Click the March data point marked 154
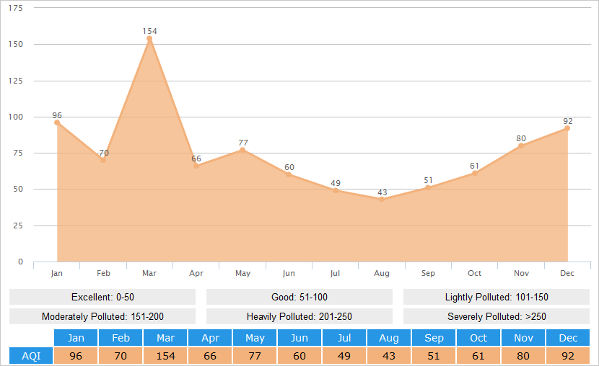This screenshot has height=366, width=599. click(x=149, y=38)
